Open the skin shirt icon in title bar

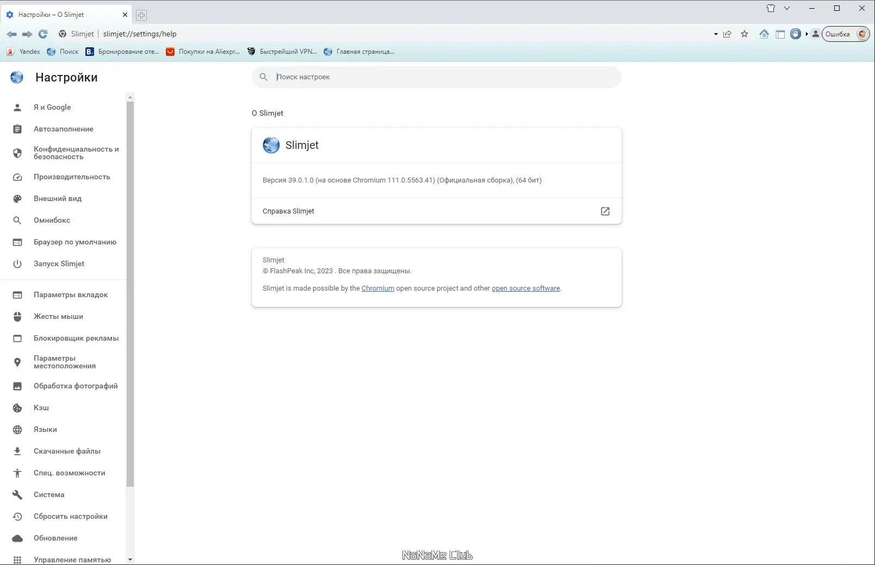(771, 8)
